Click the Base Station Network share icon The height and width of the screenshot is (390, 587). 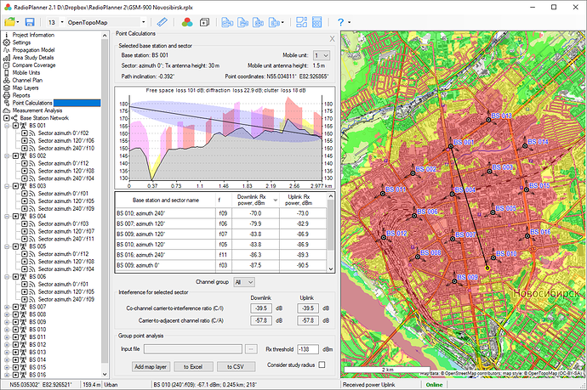click(x=14, y=118)
